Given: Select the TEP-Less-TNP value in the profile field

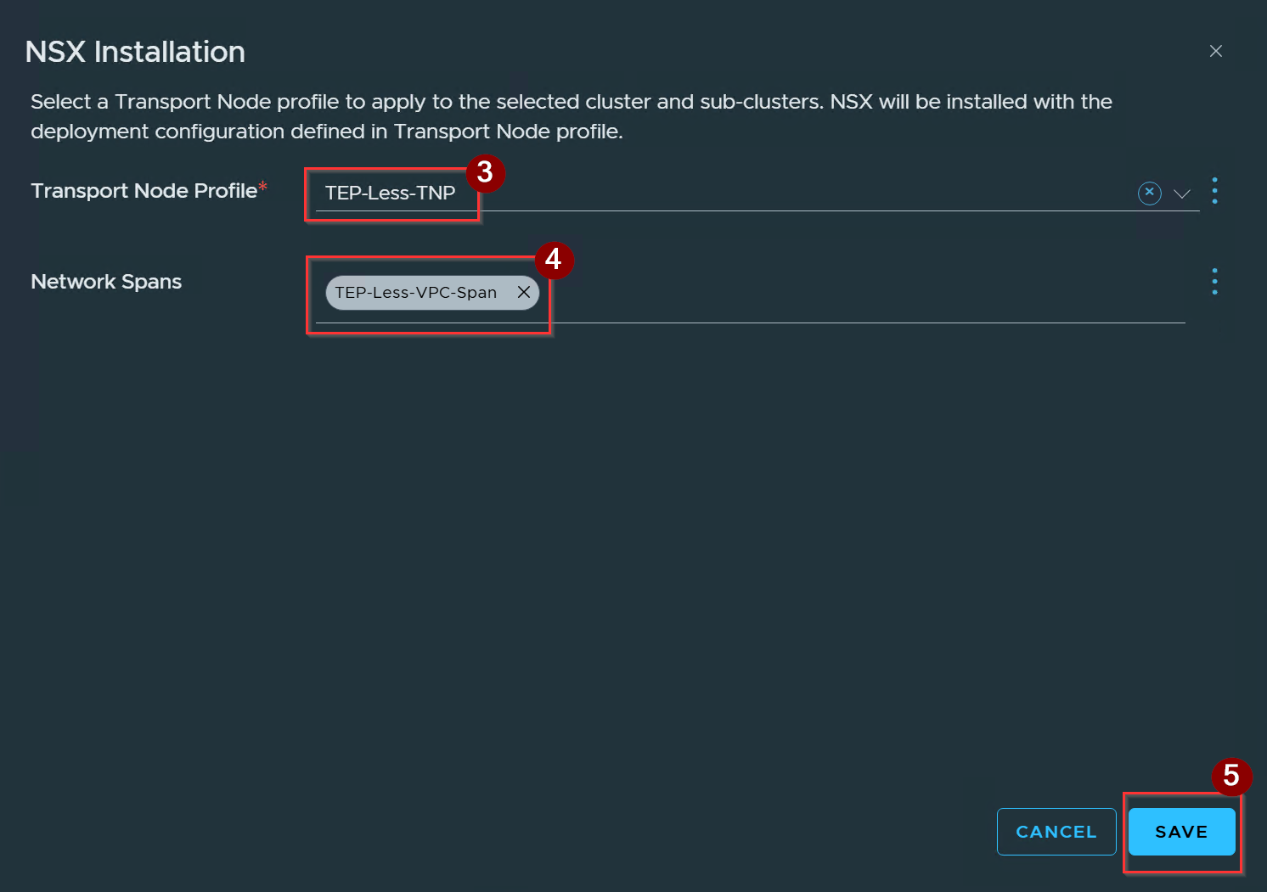Looking at the screenshot, I should [390, 193].
